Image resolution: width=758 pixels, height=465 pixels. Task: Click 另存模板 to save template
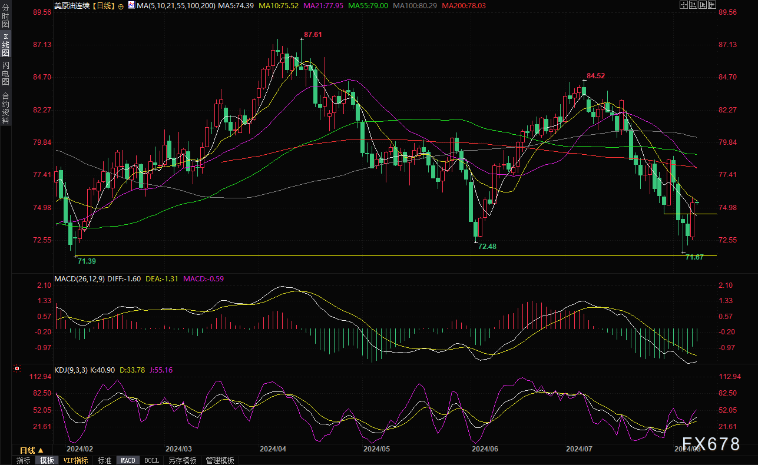[x=182, y=460]
